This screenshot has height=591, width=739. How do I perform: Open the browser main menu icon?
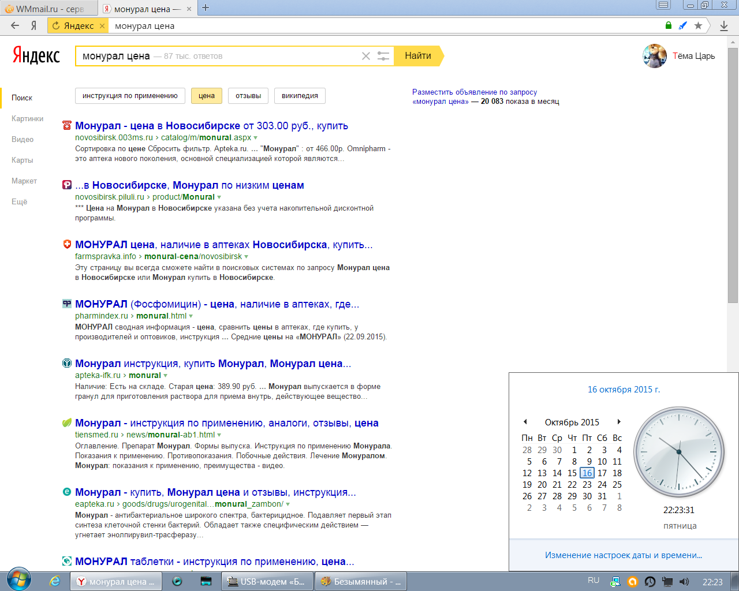click(x=664, y=5)
